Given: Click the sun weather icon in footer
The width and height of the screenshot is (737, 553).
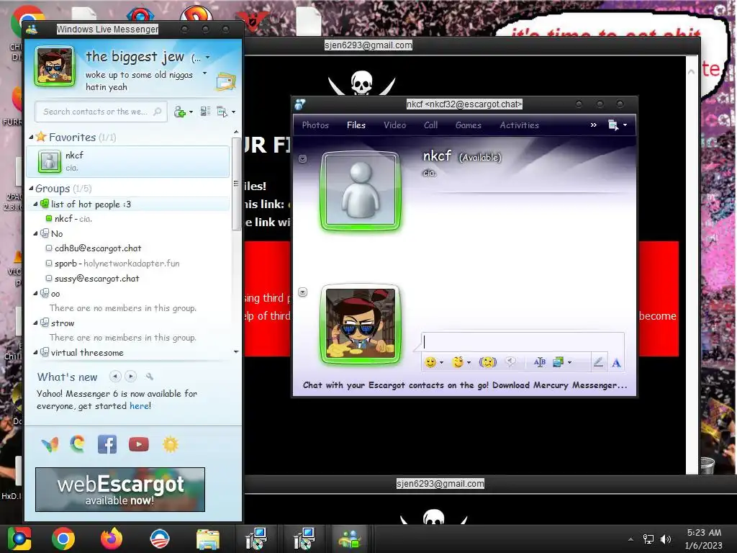Looking at the screenshot, I should tap(171, 444).
